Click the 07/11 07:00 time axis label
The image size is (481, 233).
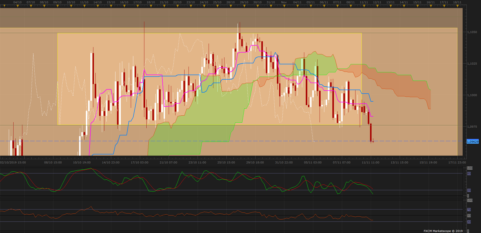coord(342,162)
